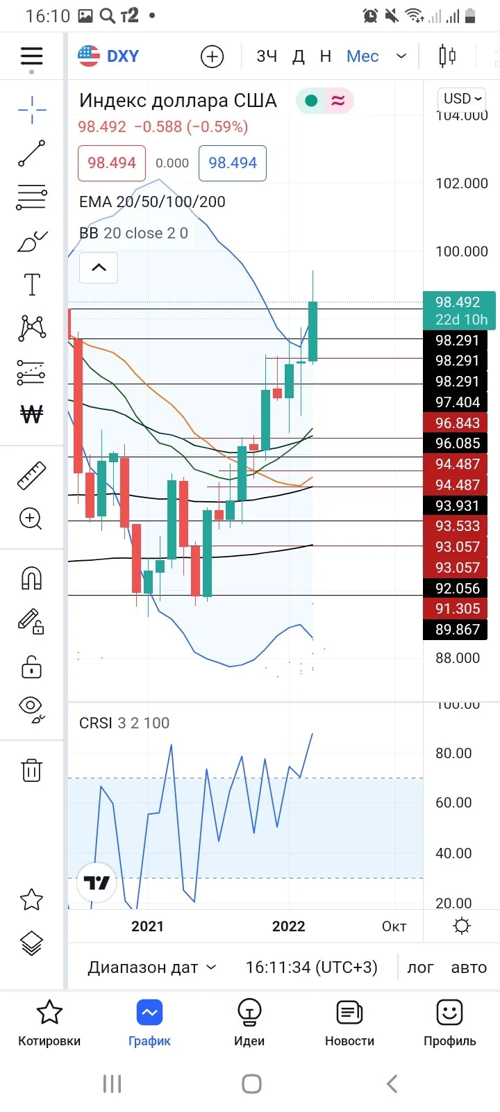The image size is (500, 1112).
Task: Choose the brush drawing tool
Action: (x=32, y=241)
